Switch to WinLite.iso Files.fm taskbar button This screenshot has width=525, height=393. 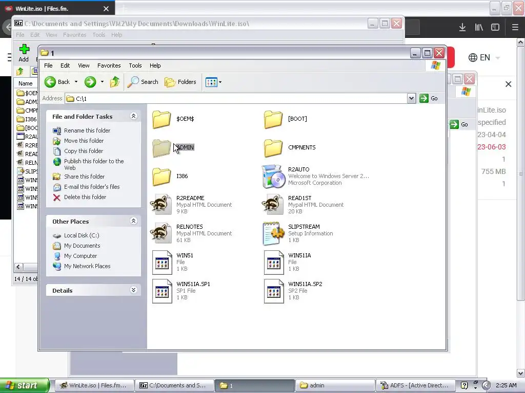pyautogui.click(x=94, y=385)
